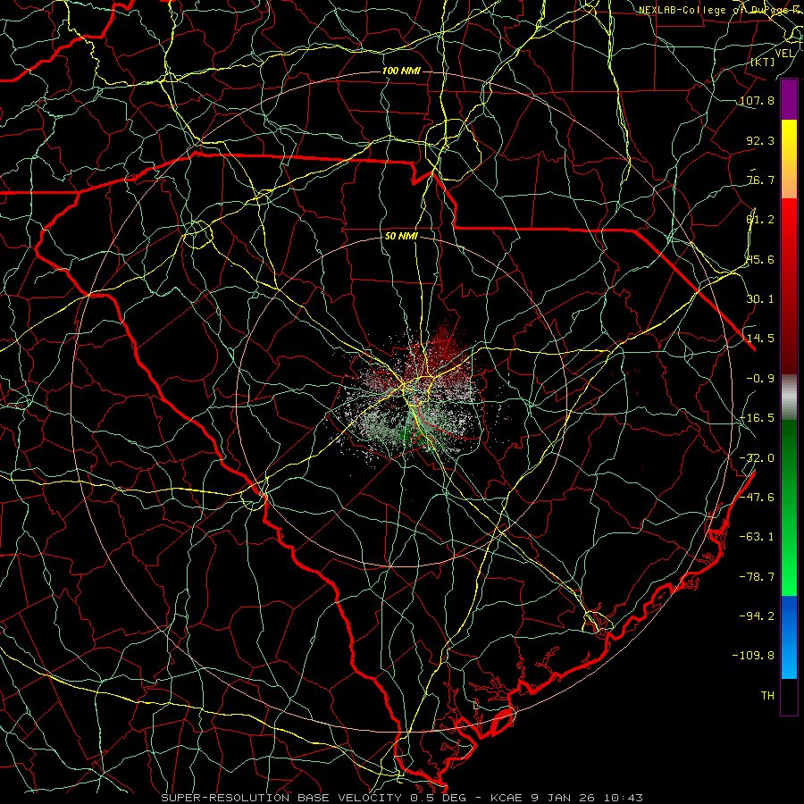Click the -0.9 value on the velocity scale
The height and width of the screenshot is (804, 804).
[x=760, y=379]
